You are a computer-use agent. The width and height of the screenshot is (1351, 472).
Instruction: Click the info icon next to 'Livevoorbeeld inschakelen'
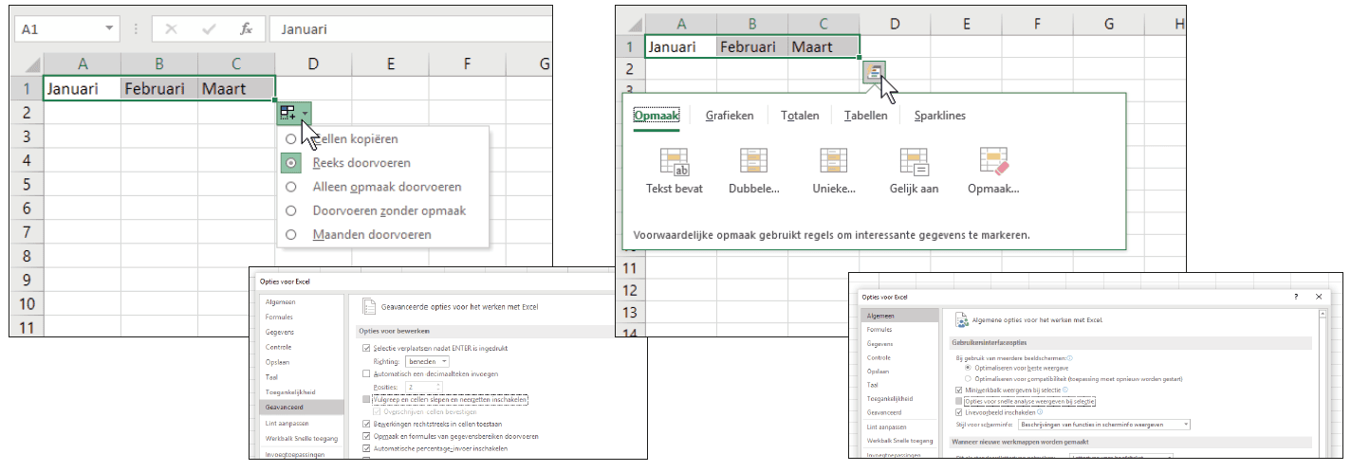1040,412
